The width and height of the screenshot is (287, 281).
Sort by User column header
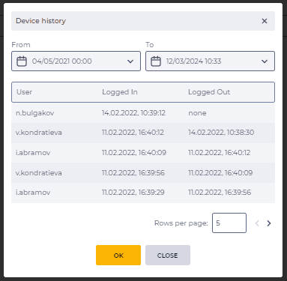[24, 92]
